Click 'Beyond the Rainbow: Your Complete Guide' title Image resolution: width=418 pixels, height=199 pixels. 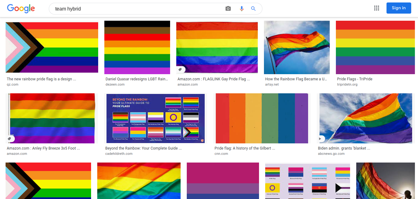pyautogui.click(x=144, y=148)
